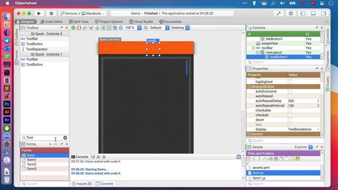This screenshot has width=338, height=190.
Task: Open the Console button in status bar
Action: tap(105, 184)
